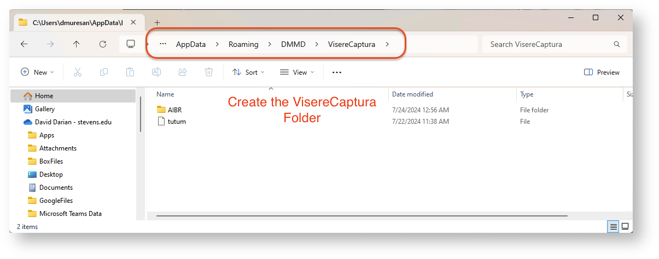Refresh the current folder view
The height and width of the screenshot is (259, 659).
pyautogui.click(x=103, y=44)
